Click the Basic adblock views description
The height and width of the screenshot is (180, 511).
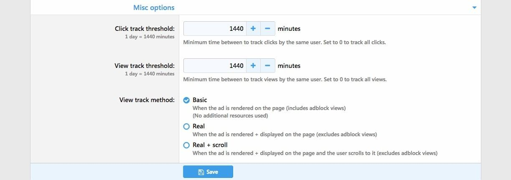tap(269, 108)
